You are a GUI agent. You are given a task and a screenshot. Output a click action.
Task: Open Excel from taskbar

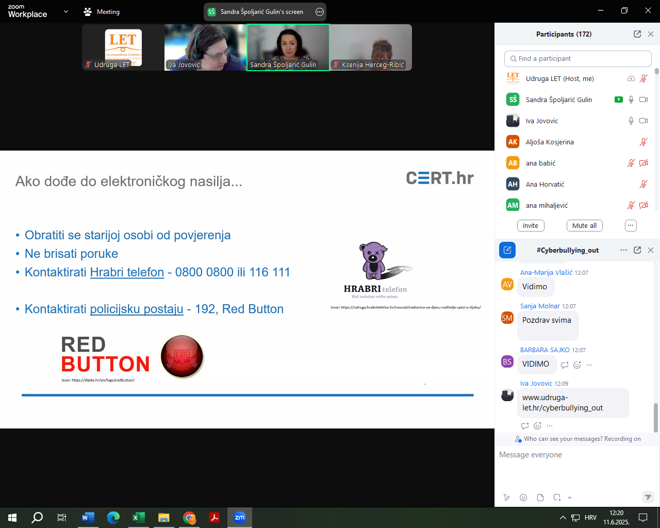tap(139, 518)
